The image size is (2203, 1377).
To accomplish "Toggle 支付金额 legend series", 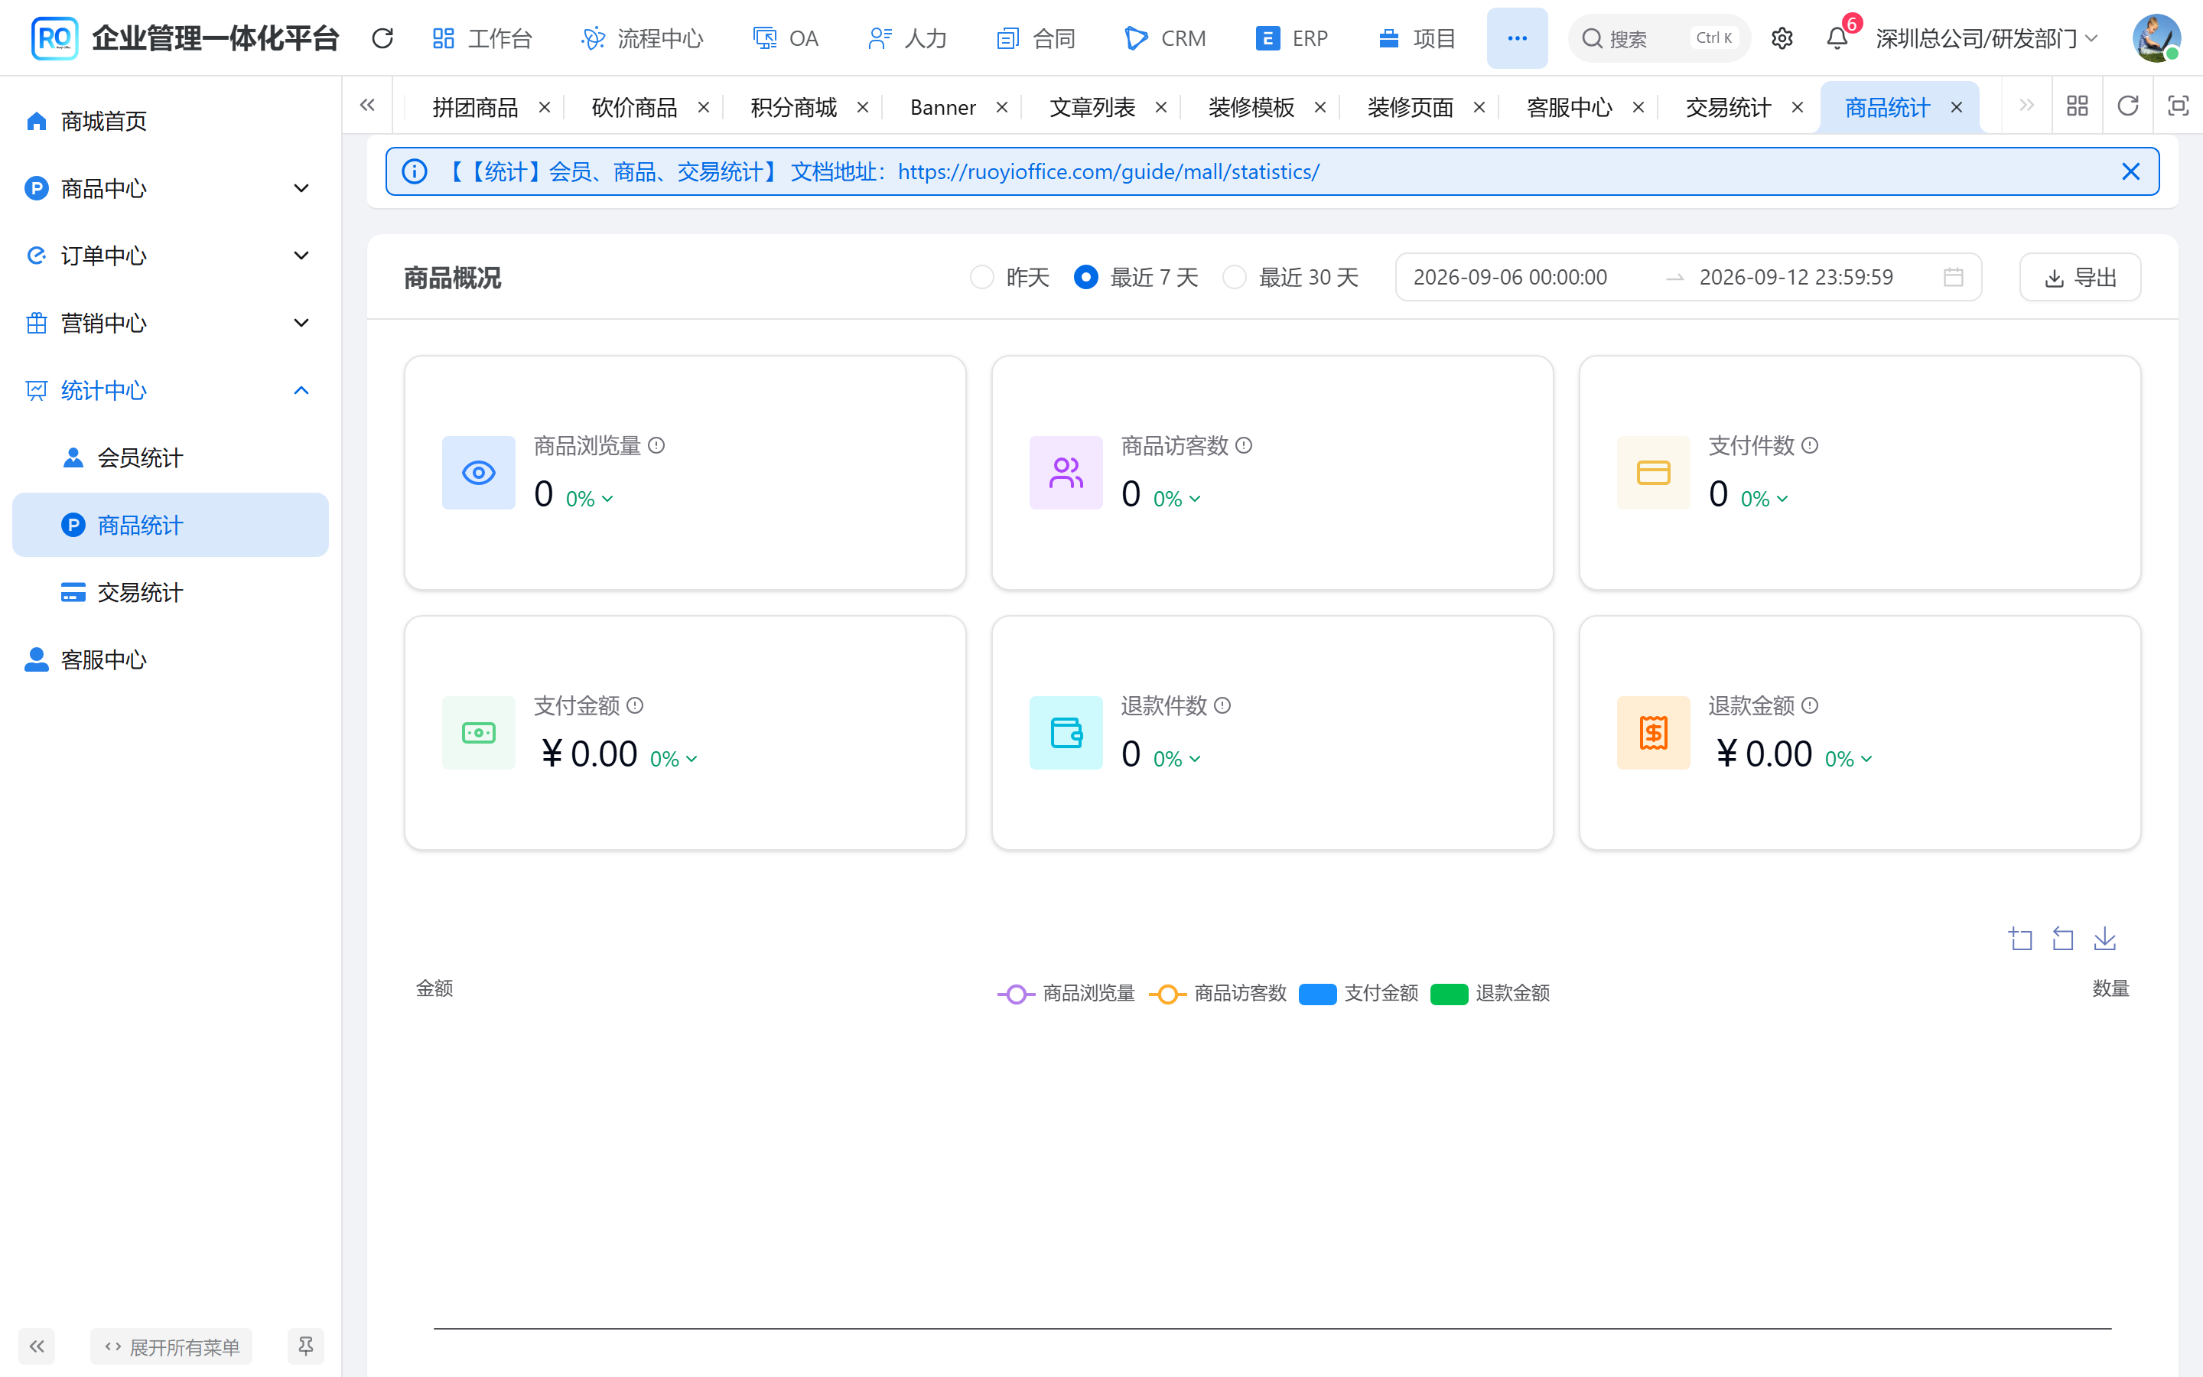I will (1359, 993).
